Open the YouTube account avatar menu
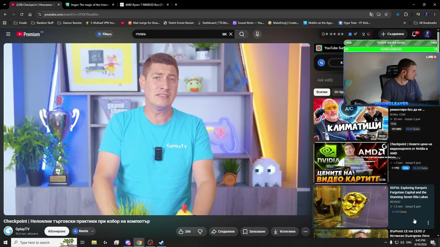Screen dimensions: 440x247 tap(427, 34)
